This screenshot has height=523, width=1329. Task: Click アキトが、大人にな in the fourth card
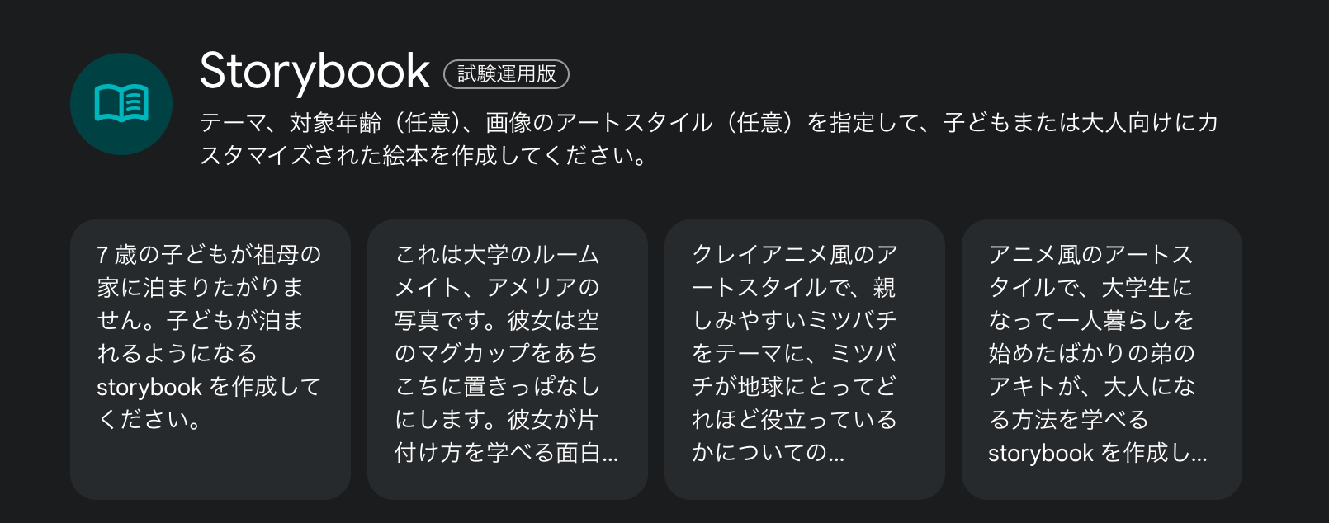[x=1091, y=387]
